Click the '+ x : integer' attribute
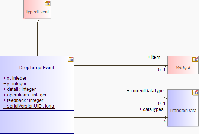Screen dimensions: 199x134 (15, 78)
